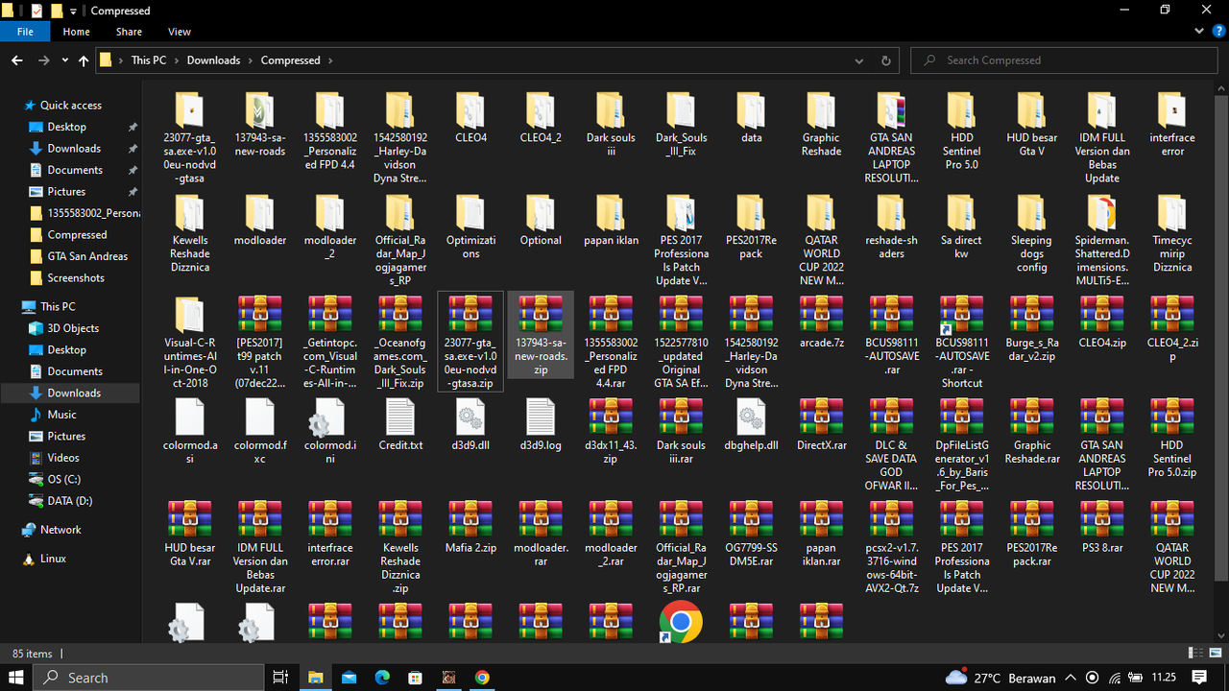This screenshot has height=691, width=1229.
Task: Click the chevron after This PC in address bar
Action: [x=176, y=60]
